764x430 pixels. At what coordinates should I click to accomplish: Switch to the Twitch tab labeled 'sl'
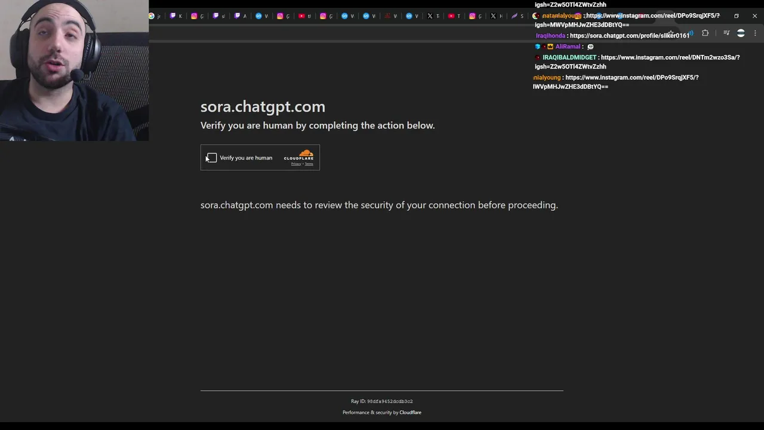pyautogui.click(x=219, y=16)
